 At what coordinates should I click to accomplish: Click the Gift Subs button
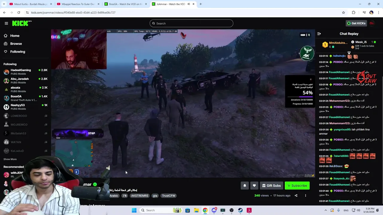click(x=271, y=185)
